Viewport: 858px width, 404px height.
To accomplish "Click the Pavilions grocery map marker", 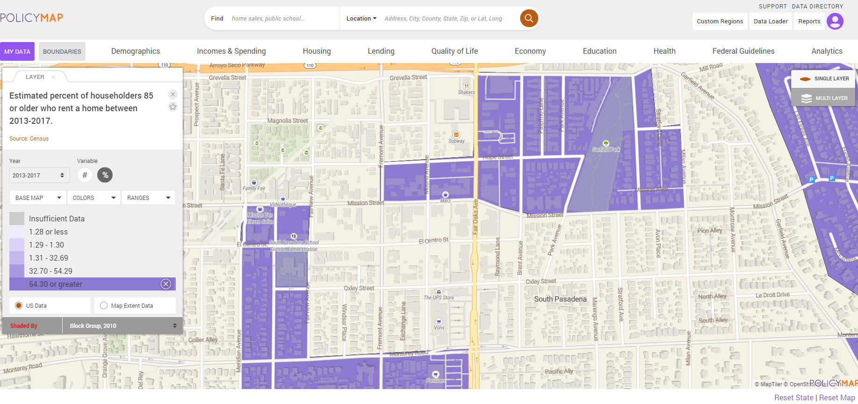I will point(436,374).
